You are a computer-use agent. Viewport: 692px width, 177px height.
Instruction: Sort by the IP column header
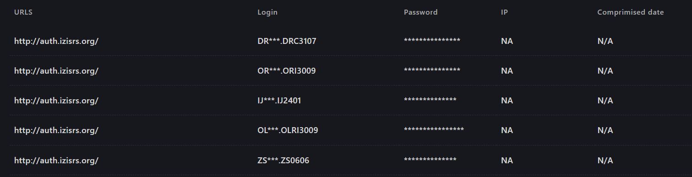[504, 12]
